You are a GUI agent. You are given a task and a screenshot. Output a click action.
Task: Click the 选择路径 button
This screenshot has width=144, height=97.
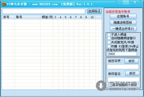tap(94, 11)
